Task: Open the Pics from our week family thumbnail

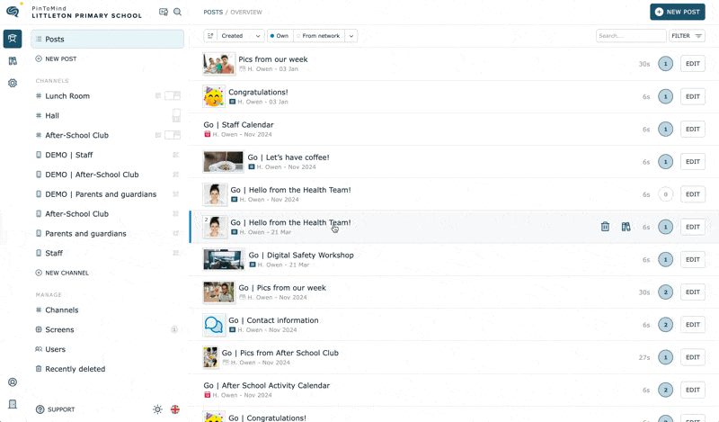Action: [218, 64]
